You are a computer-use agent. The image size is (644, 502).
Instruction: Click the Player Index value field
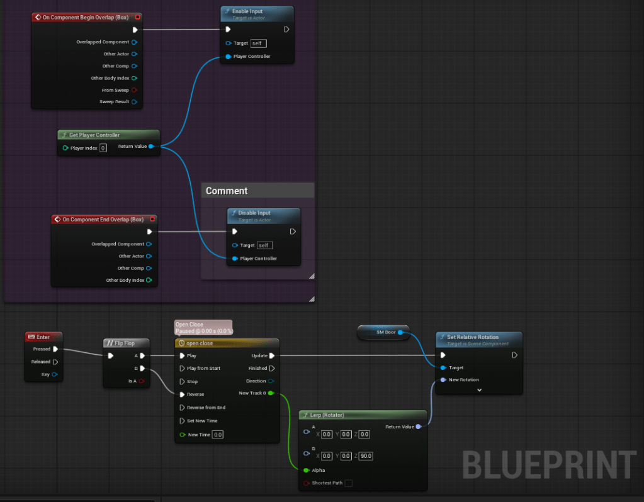(x=103, y=148)
